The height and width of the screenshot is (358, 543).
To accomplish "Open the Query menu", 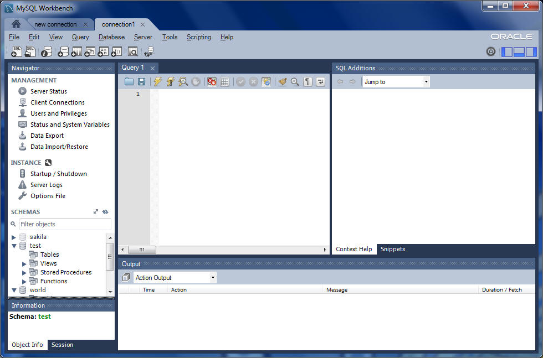I will pos(80,37).
